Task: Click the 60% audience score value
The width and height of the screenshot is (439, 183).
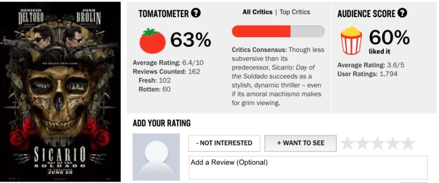Action: (389, 37)
